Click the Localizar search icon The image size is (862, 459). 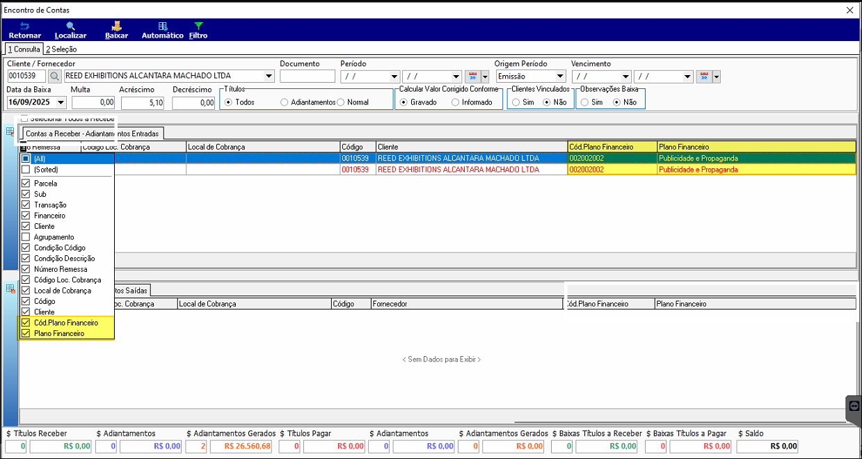click(70, 26)
